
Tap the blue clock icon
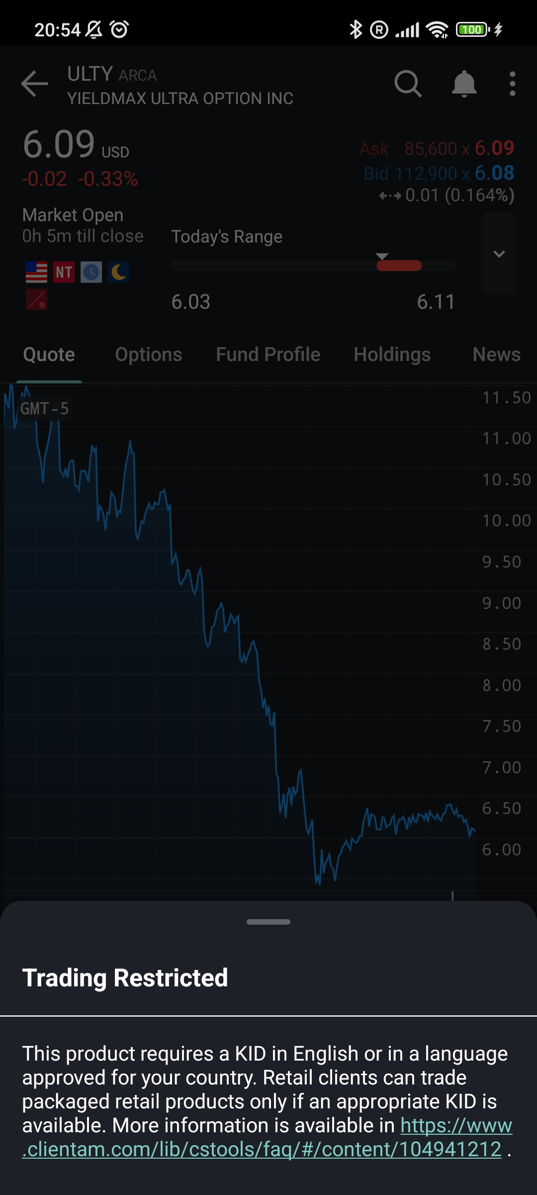click(91, 272)
